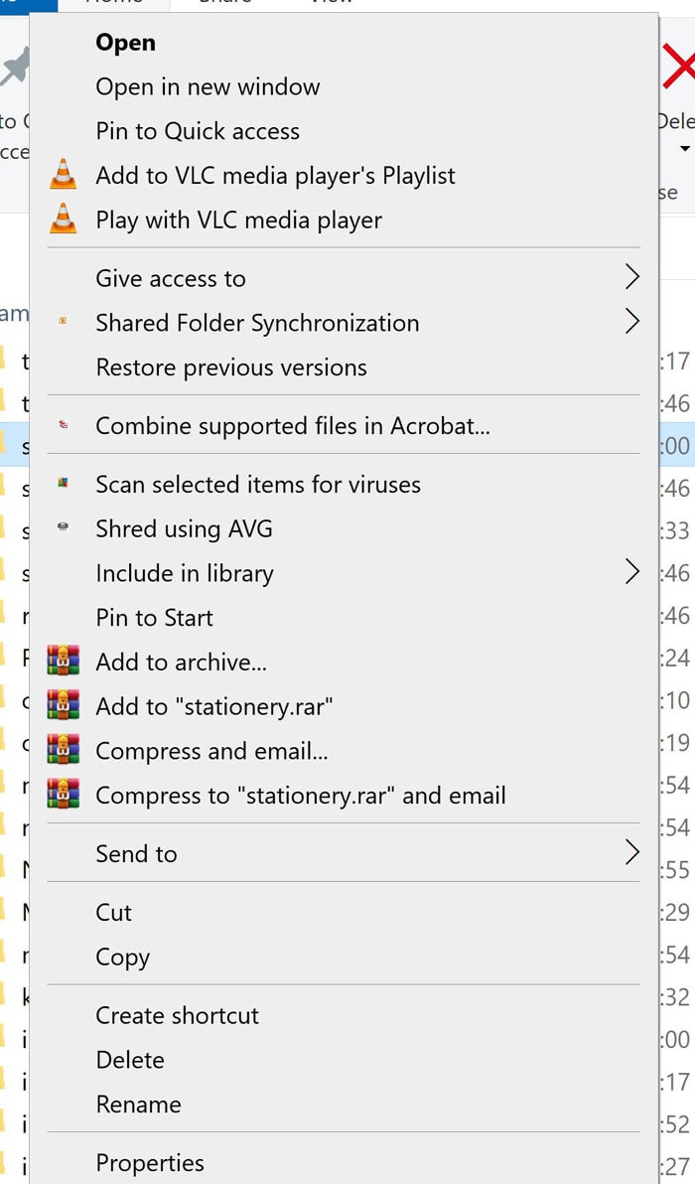Click the WinRAR icon beside Compress and email
The height and width of the screenshot is (1184, 695).
point(63,750)
